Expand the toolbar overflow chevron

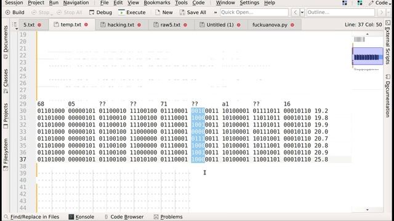coord(215,12)
